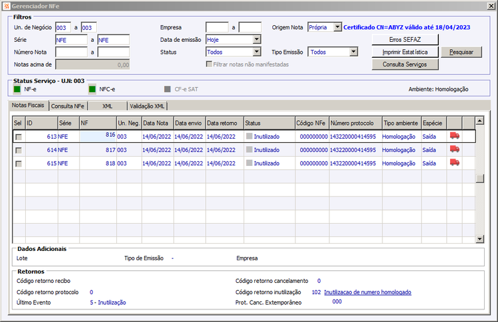Open the Origem Nota dropdown
This screenshot has height=322, width=498.
click(x=337, y=27)
